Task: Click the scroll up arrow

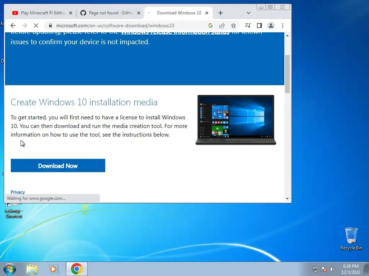Action: pyautogui.click(x=287, y=36)
